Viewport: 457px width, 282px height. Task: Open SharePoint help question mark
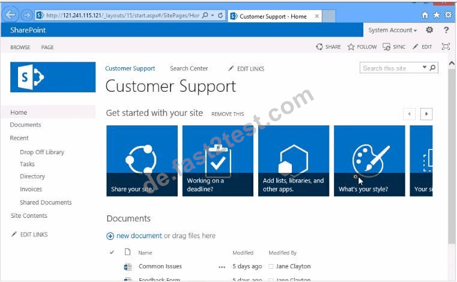point(446,30)
